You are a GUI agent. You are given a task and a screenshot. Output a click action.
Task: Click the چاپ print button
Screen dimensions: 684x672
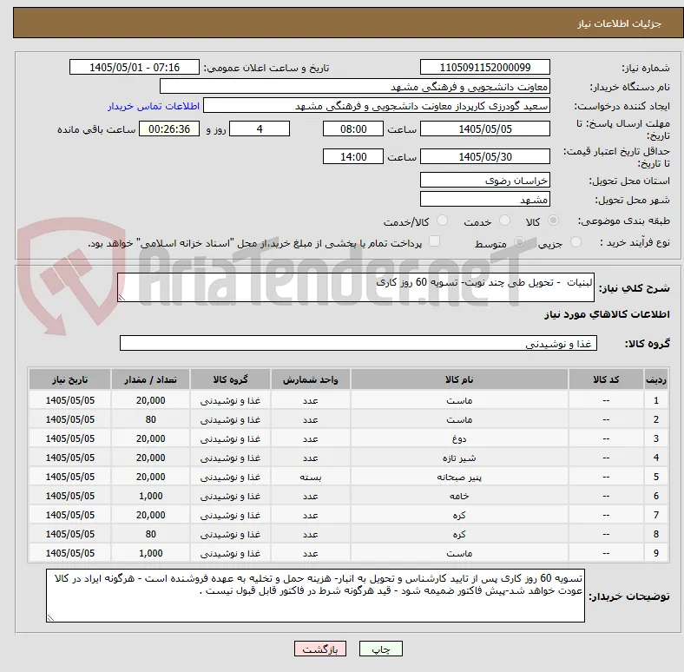pos(380,649)
